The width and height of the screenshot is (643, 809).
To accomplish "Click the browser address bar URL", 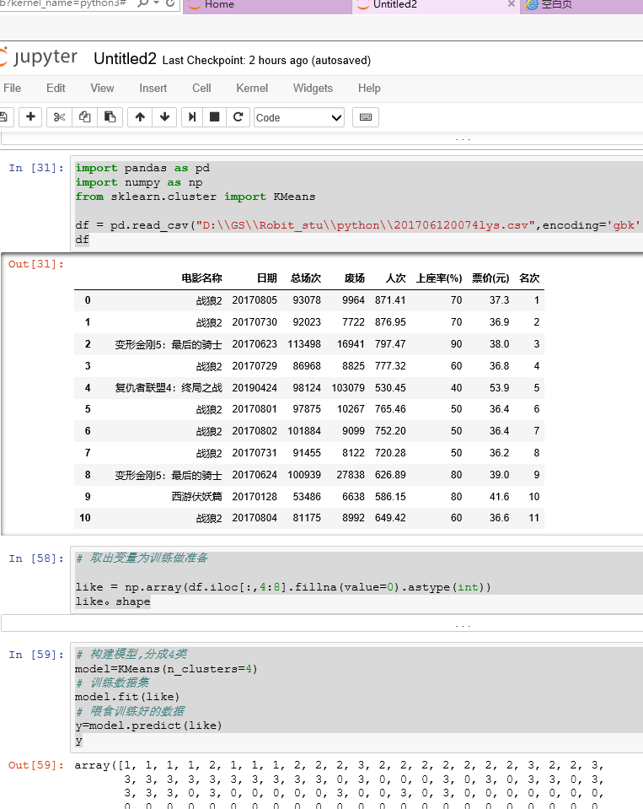I will [x=63, y=3].
